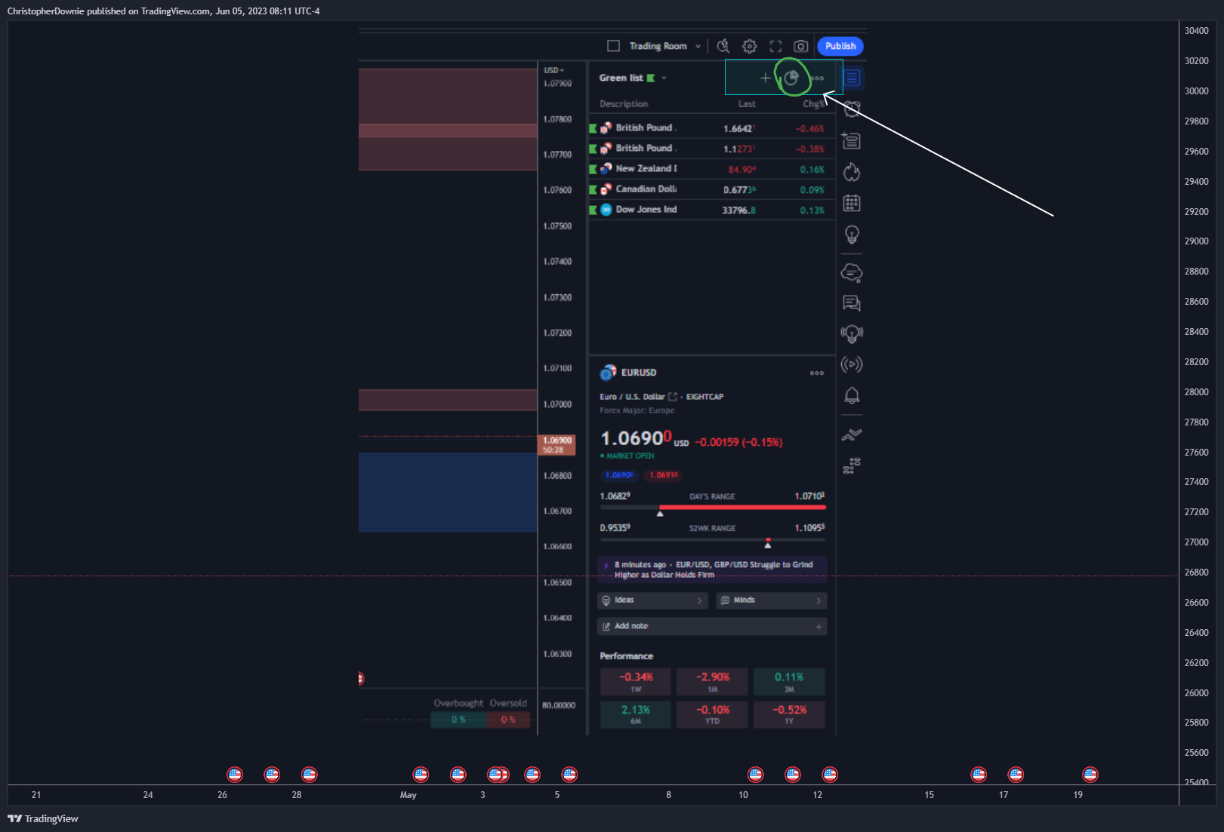This screenshot has height=832, width=1224.
Task: Sort by the Last column header
Action: coord(747,104)
